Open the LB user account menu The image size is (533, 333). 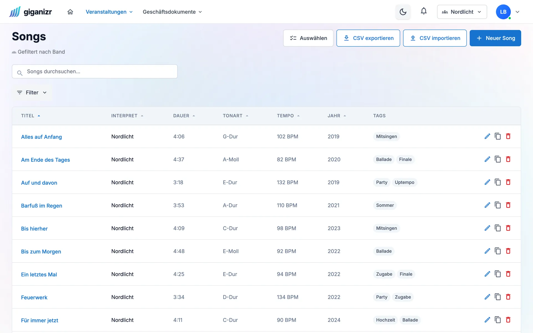[507, 12]
